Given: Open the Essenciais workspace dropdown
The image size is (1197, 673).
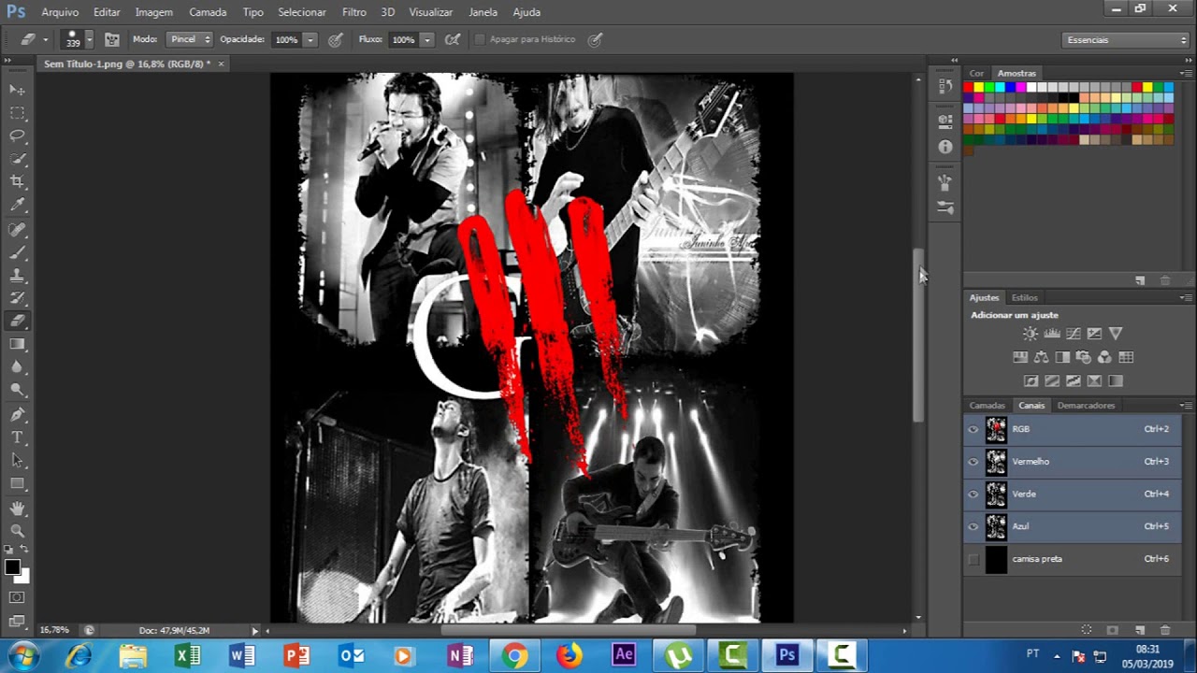Looking at the screenshot, I should [1126, 40].
